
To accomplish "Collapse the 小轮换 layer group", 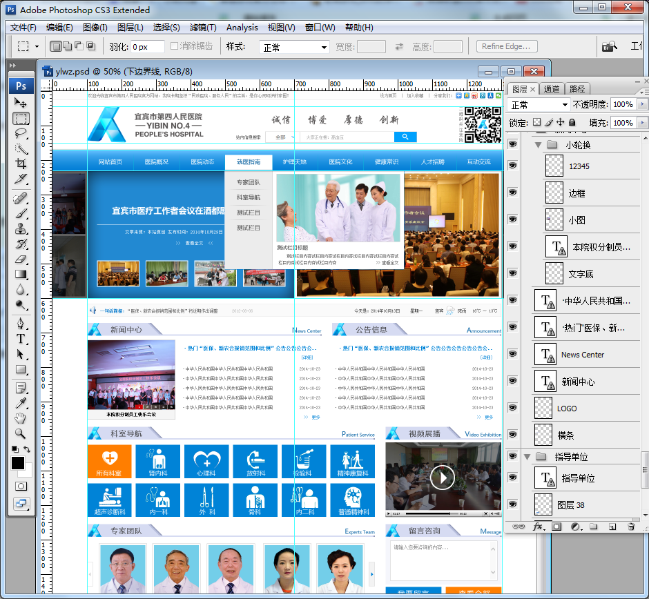I will 538,145.
